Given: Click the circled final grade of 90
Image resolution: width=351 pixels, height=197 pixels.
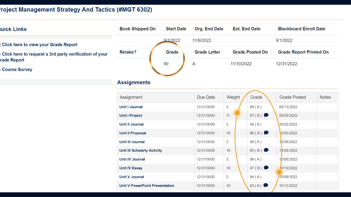Looking at the screenshot, I should (x=166, y=63).
